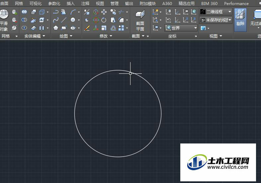The height and width of the screenshot is (183, 261).
Task: Select the Rotate tool in Modify panel
Action: (104, 20)
